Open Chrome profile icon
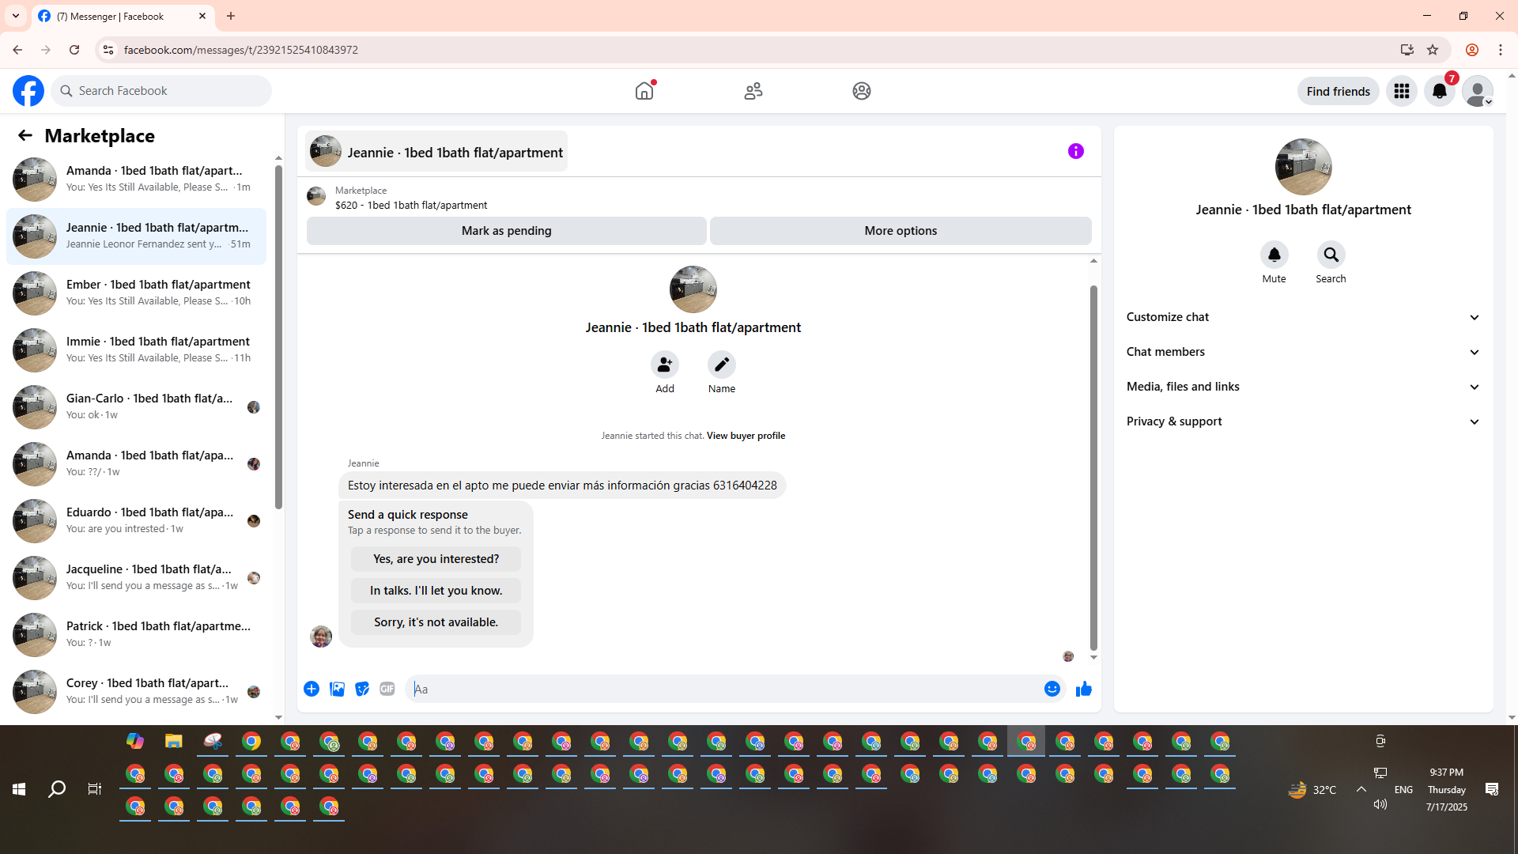1518x854 pixels. click(x=1472, y=50)
